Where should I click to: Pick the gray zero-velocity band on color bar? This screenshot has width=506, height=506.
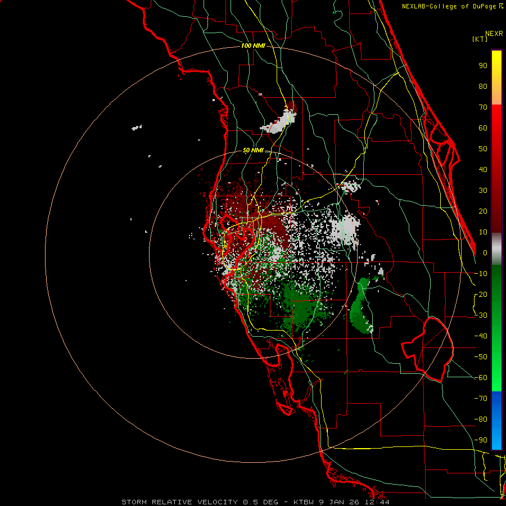click(496, 249)
